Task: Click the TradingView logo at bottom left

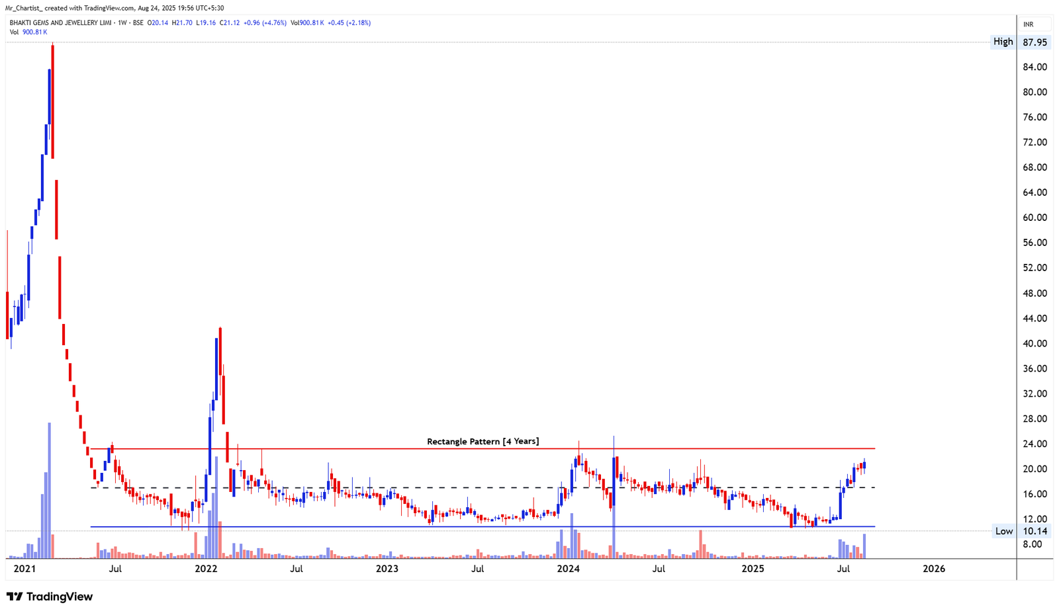Action: click(50, 596)
